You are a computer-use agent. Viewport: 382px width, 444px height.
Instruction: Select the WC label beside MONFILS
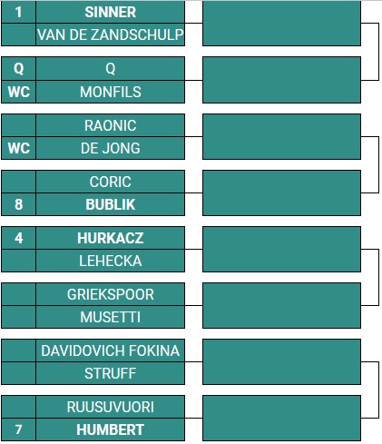pyautogui.click(x=19, y=92)
